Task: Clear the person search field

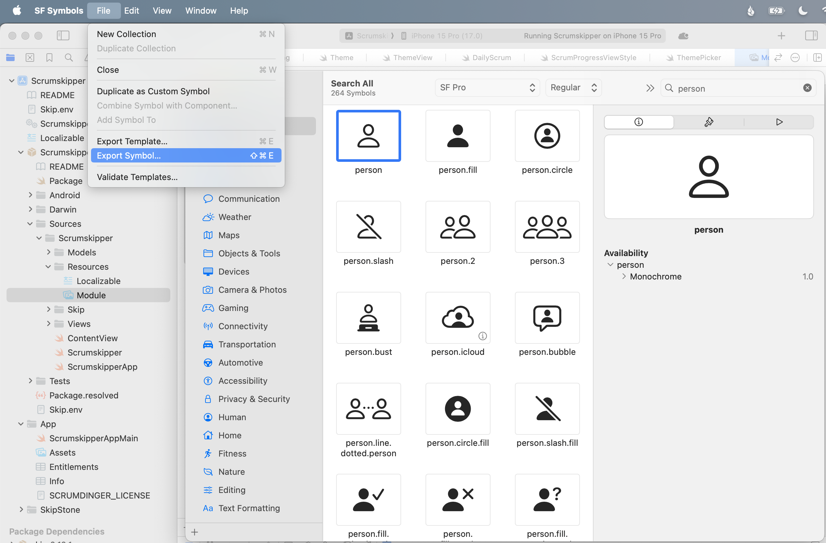Action: [807, 88]
